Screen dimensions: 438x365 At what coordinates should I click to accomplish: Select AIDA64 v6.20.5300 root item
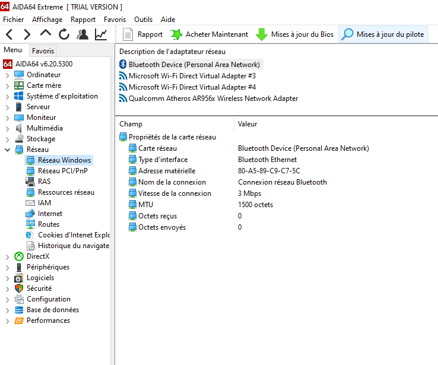click(38, 64)
